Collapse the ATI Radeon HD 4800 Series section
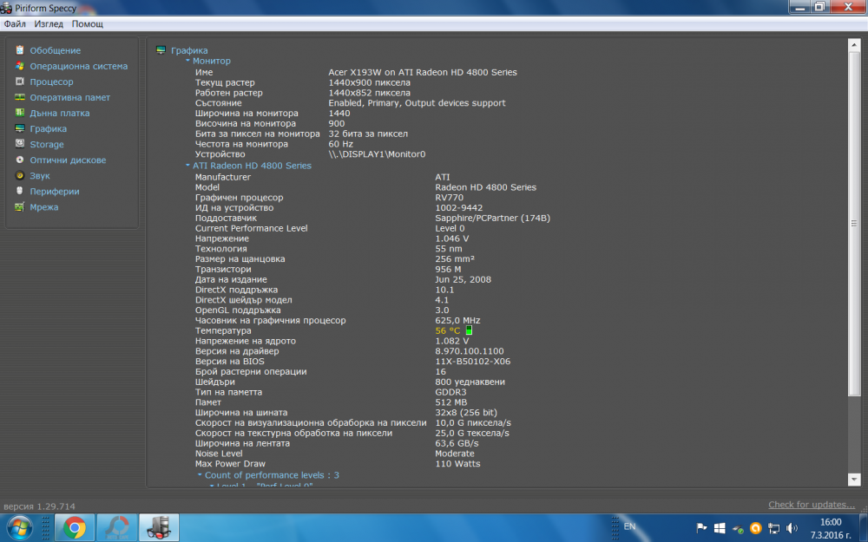 pos(187,165)
